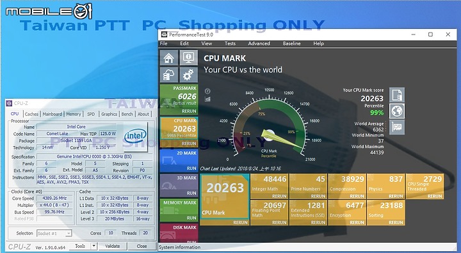
Task: Rerun the Integer Math test
Action: pyautogui.click(x=279, y=196)
